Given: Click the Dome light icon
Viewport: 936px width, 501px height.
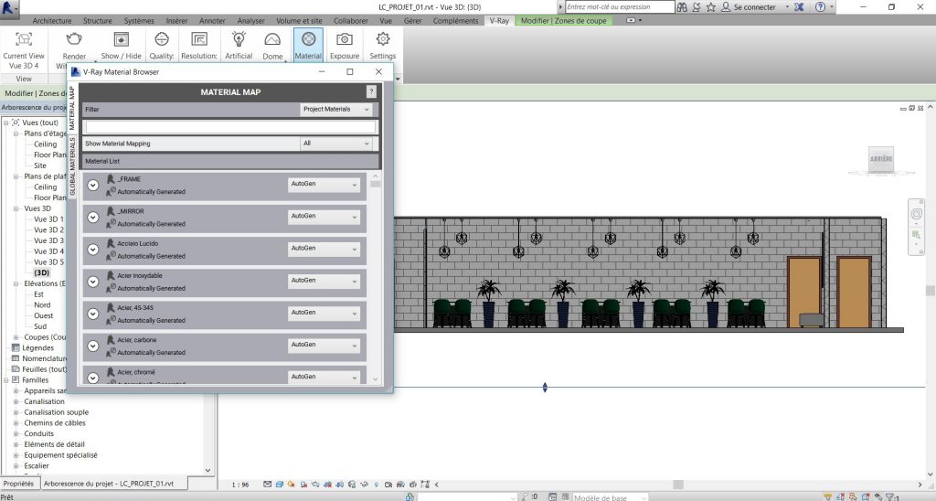Looking at the screenshot, I should point(272,40).
